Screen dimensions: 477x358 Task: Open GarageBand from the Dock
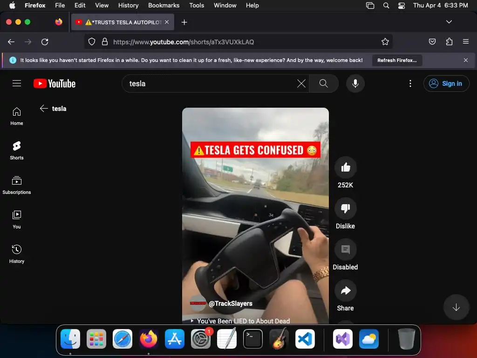tap(279, 339)
